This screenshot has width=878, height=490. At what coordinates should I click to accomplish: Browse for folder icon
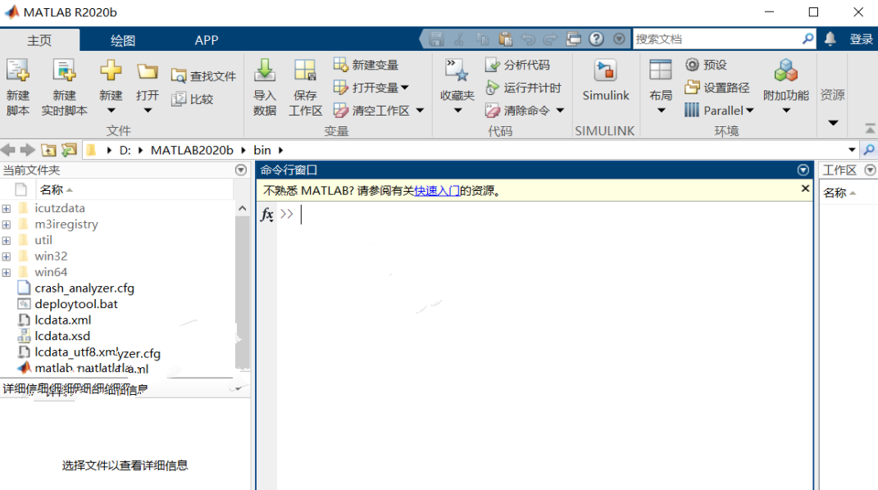pyautogui.click(x=70, y=150)
